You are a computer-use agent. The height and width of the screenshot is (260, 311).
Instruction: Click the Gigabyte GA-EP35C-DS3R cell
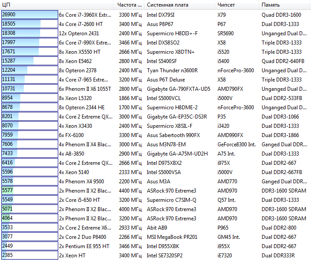(x=177, y=116)
